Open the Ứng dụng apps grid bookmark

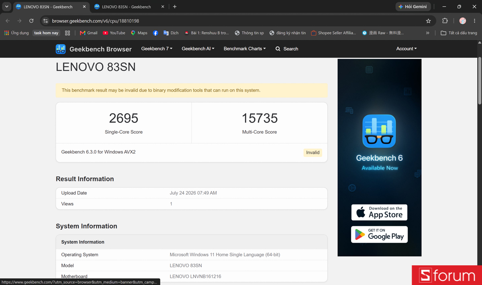[x=16, y=33]
